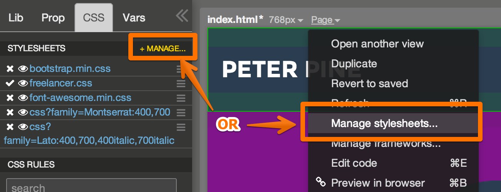The image size is (501, 192).
Task: Switch to the Lib tab
Action: [x=16, y=18]
